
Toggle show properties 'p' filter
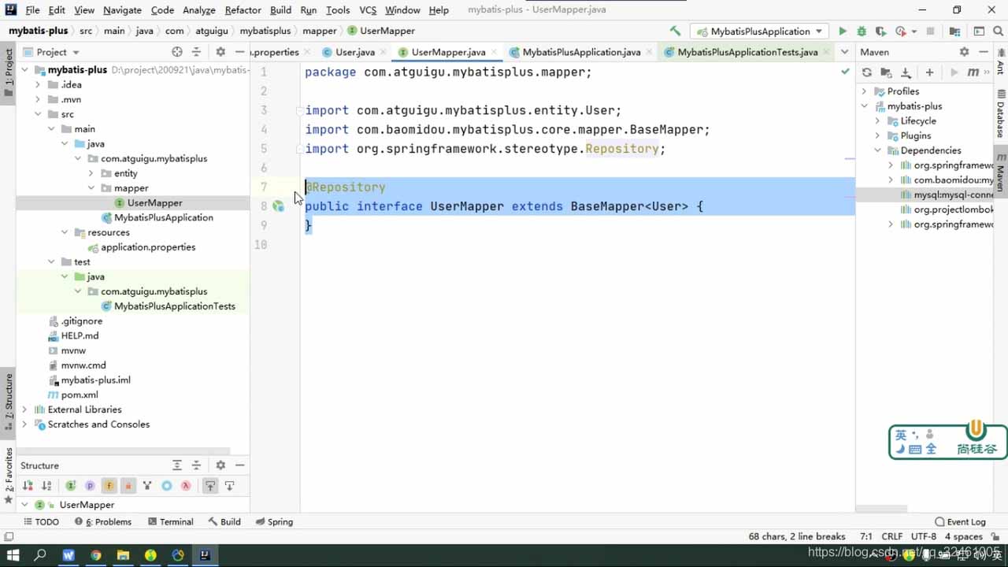[90, 486]
